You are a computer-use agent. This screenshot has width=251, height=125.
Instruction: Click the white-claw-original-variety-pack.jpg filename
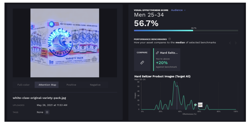[40, 98]
